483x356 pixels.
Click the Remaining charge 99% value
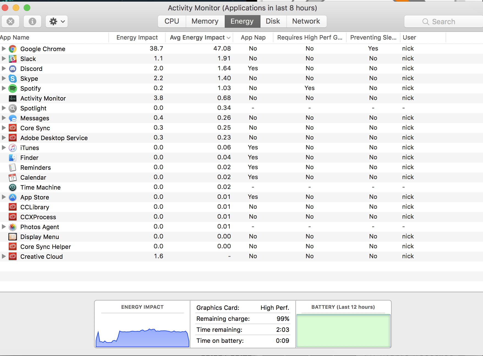point(283,319)
